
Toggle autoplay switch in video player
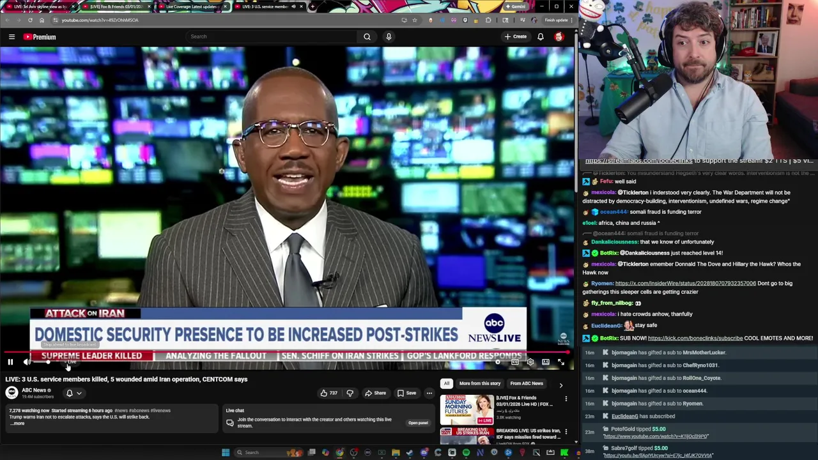pyautogui.click(x=498, y=362)
